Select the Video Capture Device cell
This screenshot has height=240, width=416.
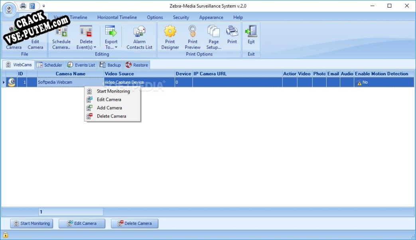139,82
